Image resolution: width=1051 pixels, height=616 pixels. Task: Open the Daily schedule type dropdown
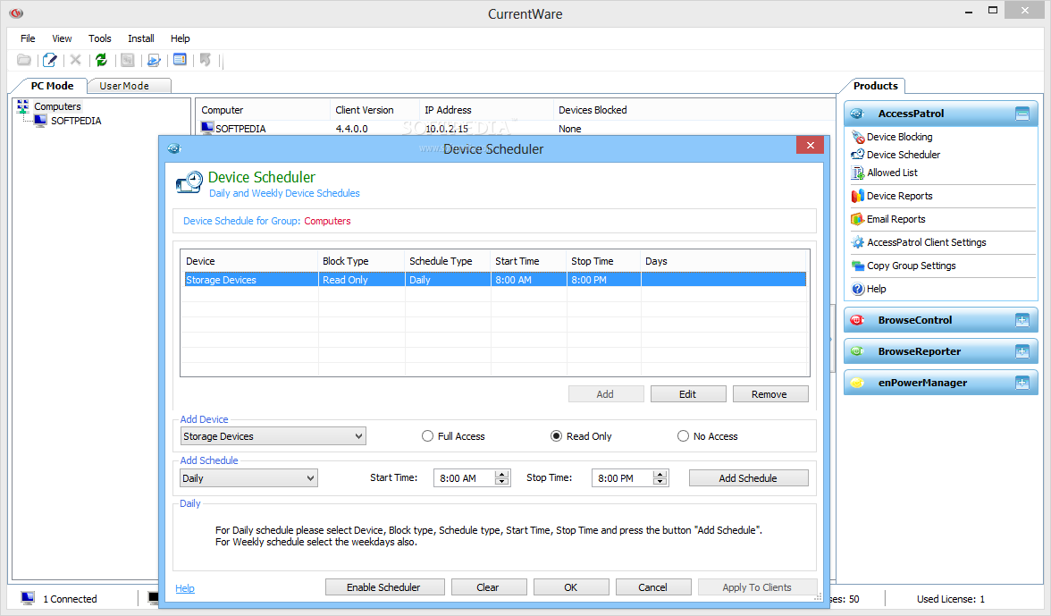coord(248,478)
